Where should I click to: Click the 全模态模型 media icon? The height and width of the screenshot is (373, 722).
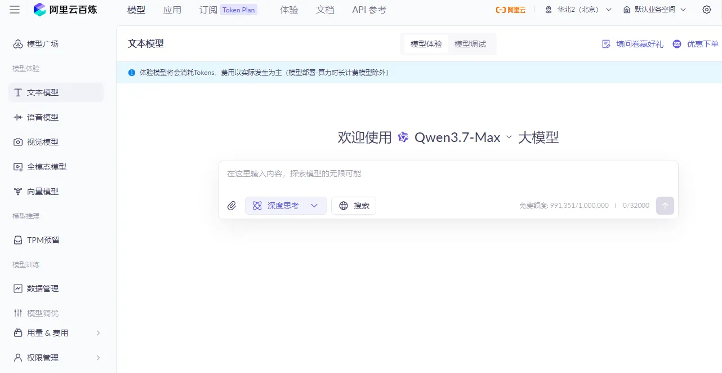pyautogui.click(x=18, y=167)
